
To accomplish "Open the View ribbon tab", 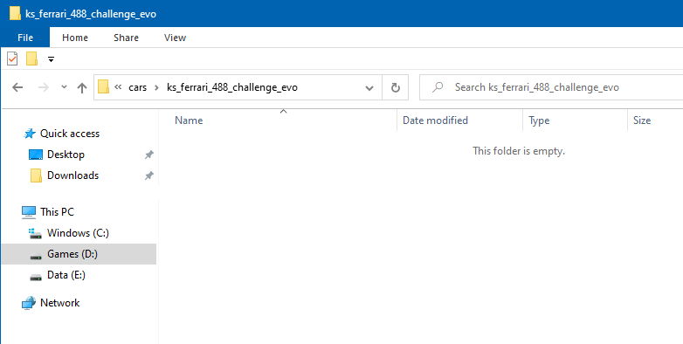I will (175, 38).
